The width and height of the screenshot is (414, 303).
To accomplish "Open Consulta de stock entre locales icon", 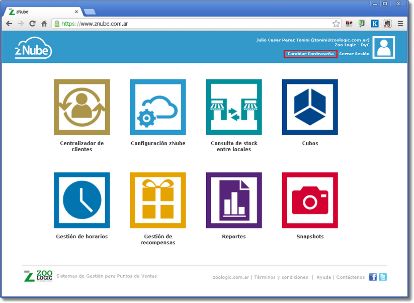I will click(x=233, y=107).
